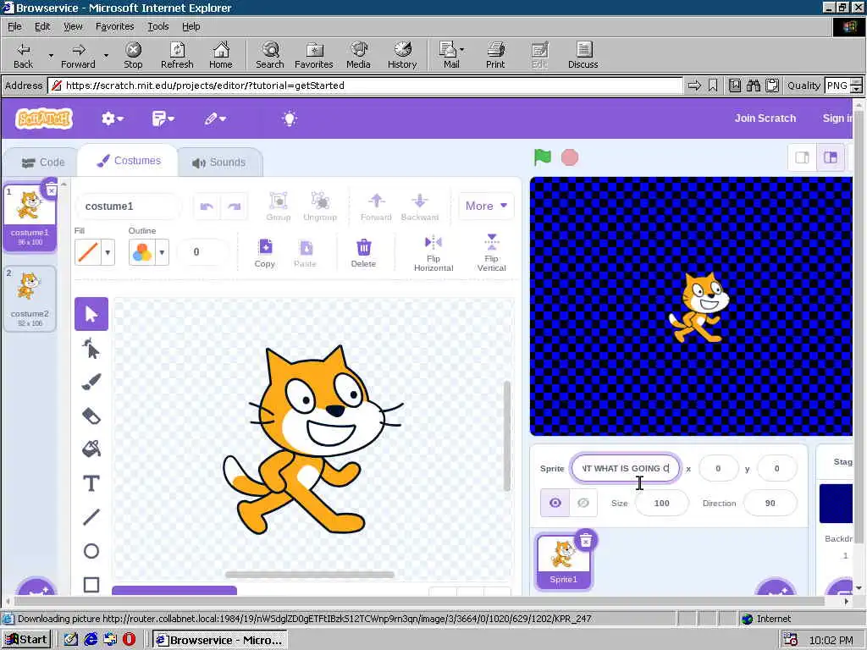Viewport: 867px width, 650px height.
Task: Click the Copy icon in the costume editor
Action: [265, 253]
